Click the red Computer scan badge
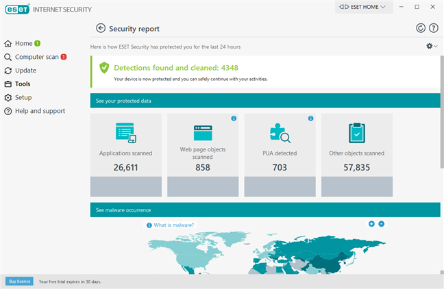Viewport: 444px width, 289px height. pos(64,57)
